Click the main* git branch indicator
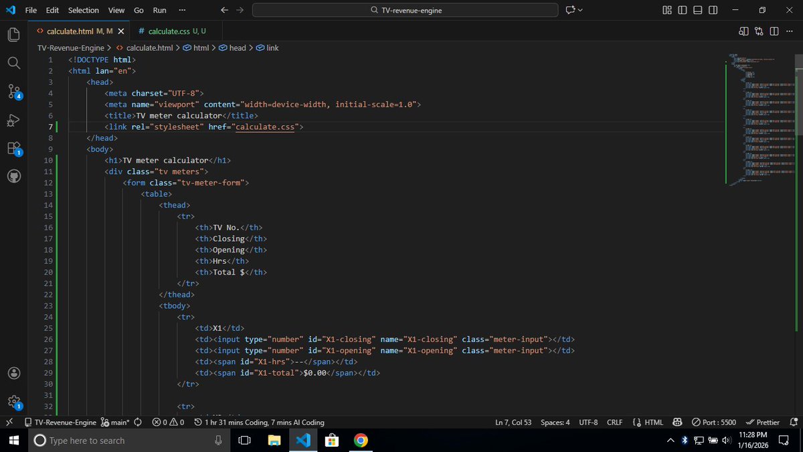This screenshot has width=803, height=452. click(x=114, y=423)
